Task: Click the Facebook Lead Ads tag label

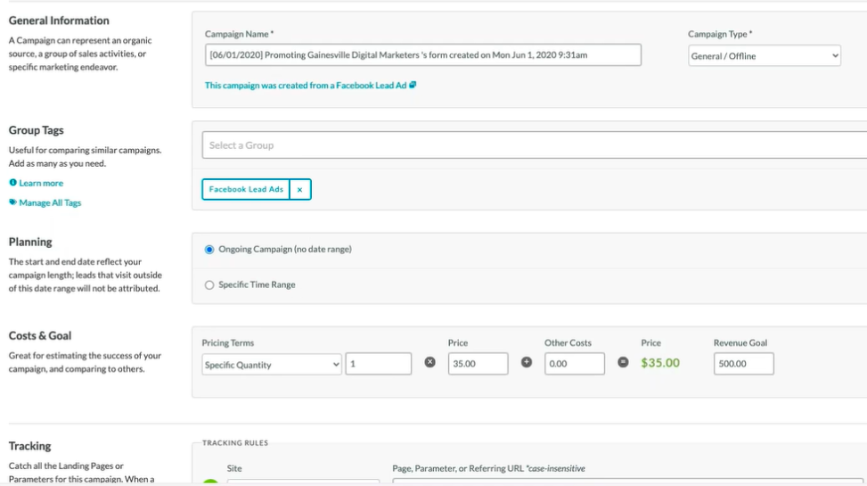Action: point(246,190)
